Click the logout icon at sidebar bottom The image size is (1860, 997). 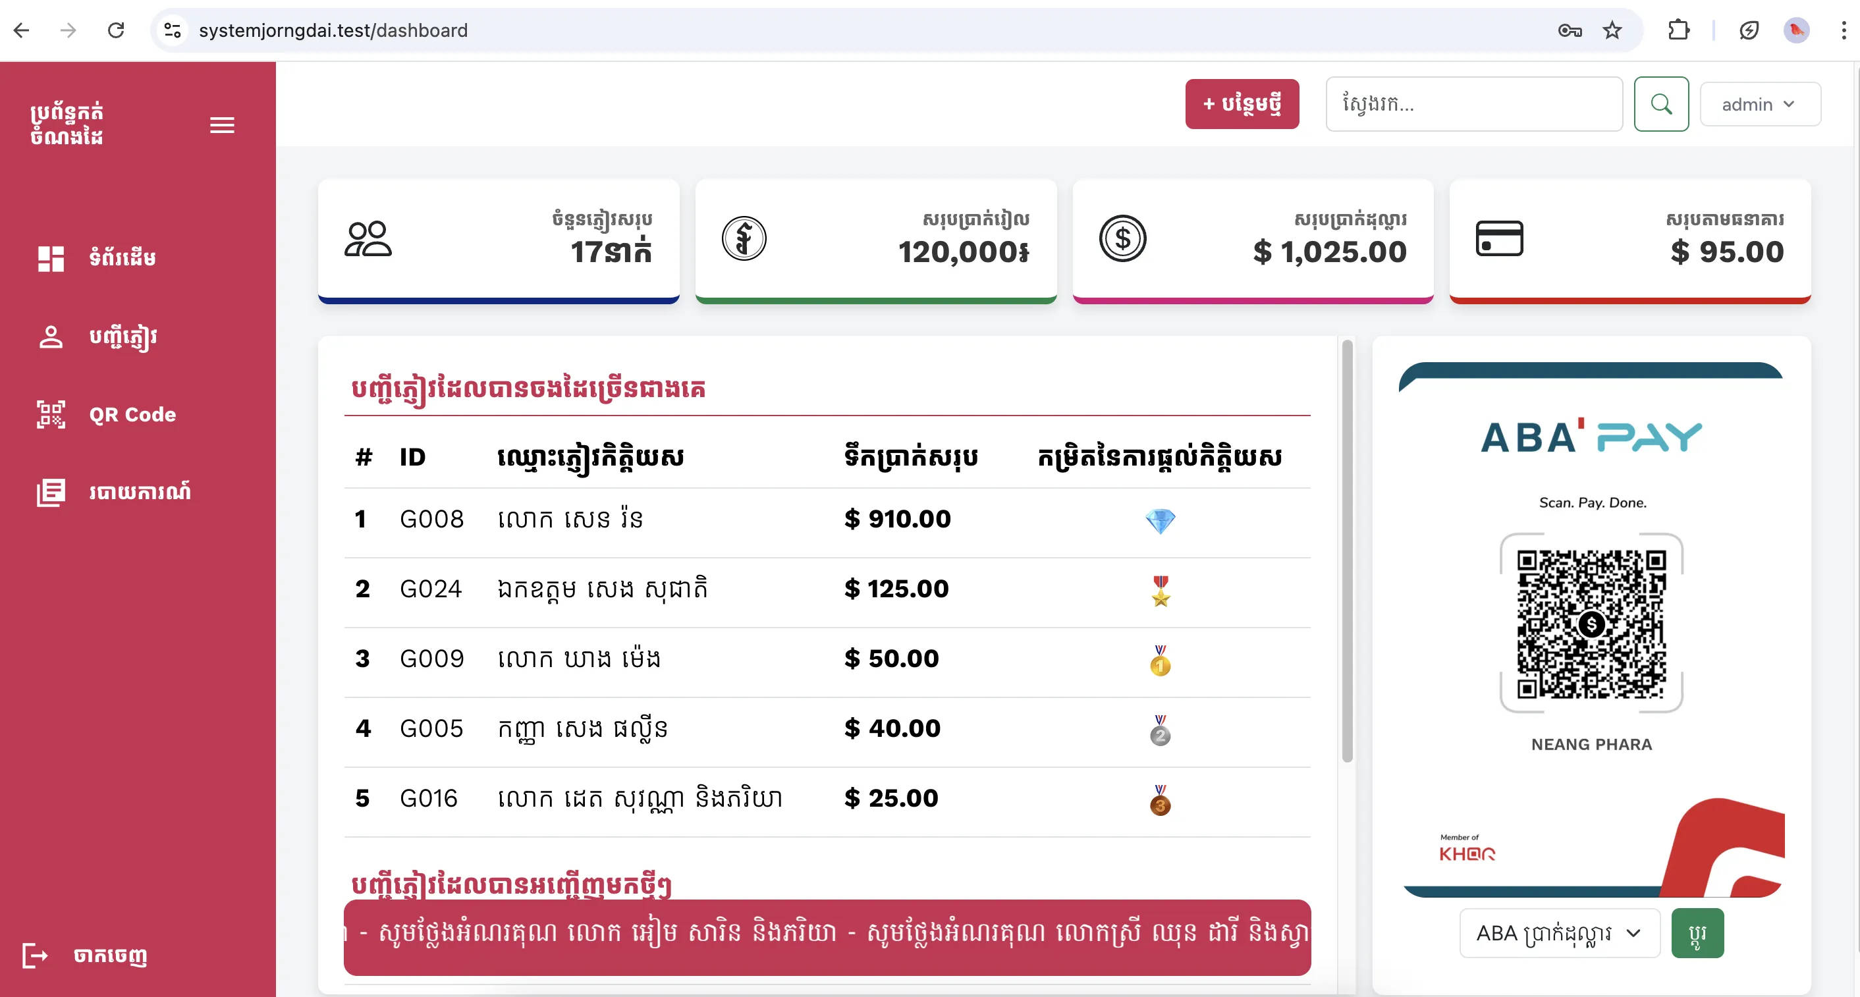coord(35,955)
